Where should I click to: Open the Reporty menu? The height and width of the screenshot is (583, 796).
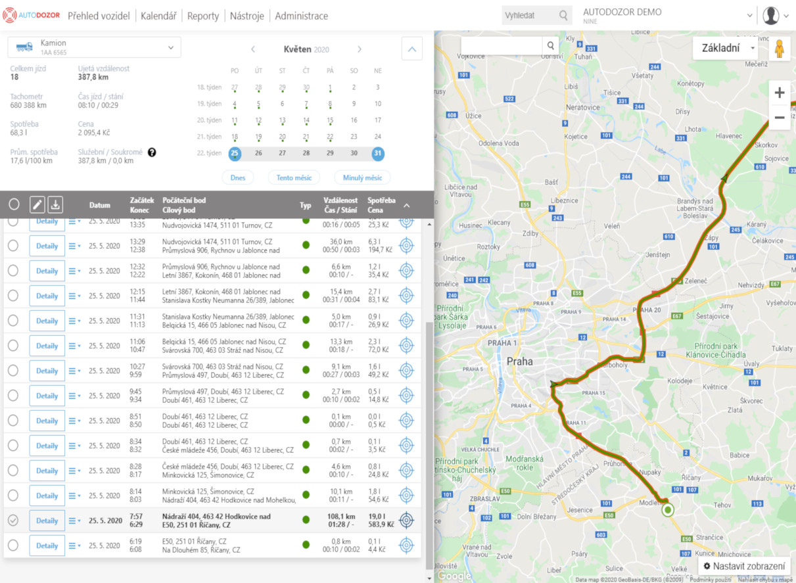(202, 16)
